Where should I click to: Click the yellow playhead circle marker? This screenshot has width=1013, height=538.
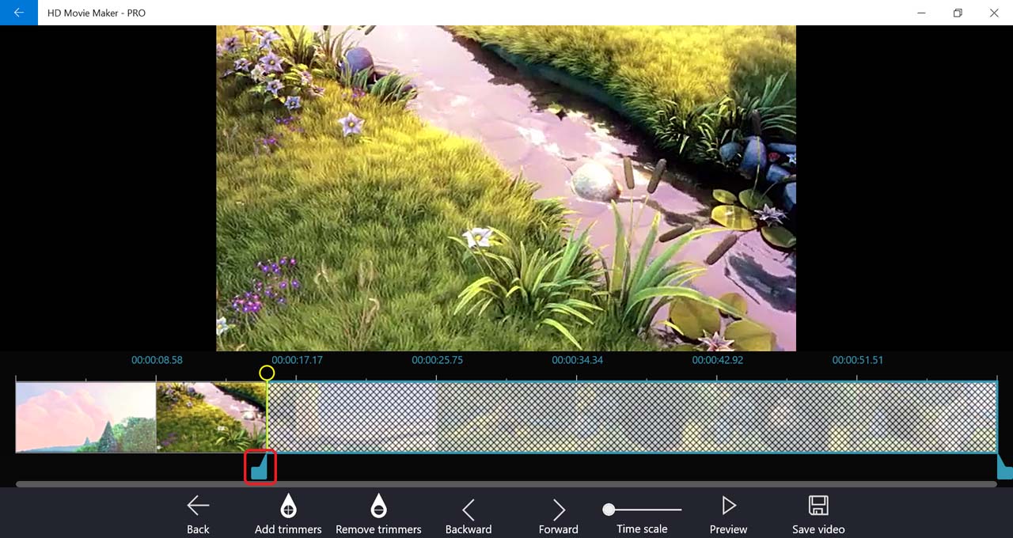coord(267,373)
